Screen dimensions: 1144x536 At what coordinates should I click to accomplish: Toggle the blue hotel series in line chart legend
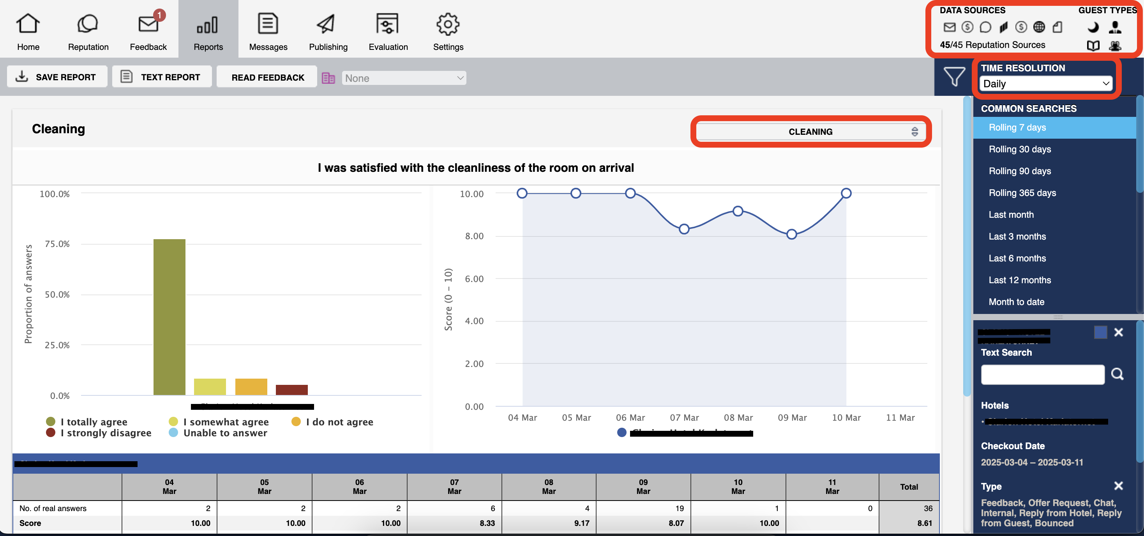685,432
